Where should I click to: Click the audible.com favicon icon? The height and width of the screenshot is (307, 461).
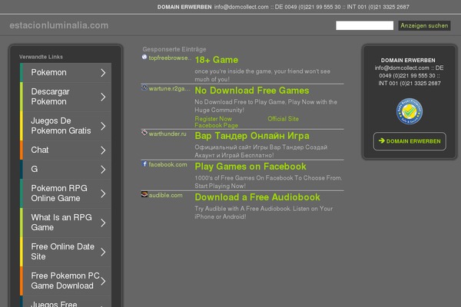coord(144,194)
